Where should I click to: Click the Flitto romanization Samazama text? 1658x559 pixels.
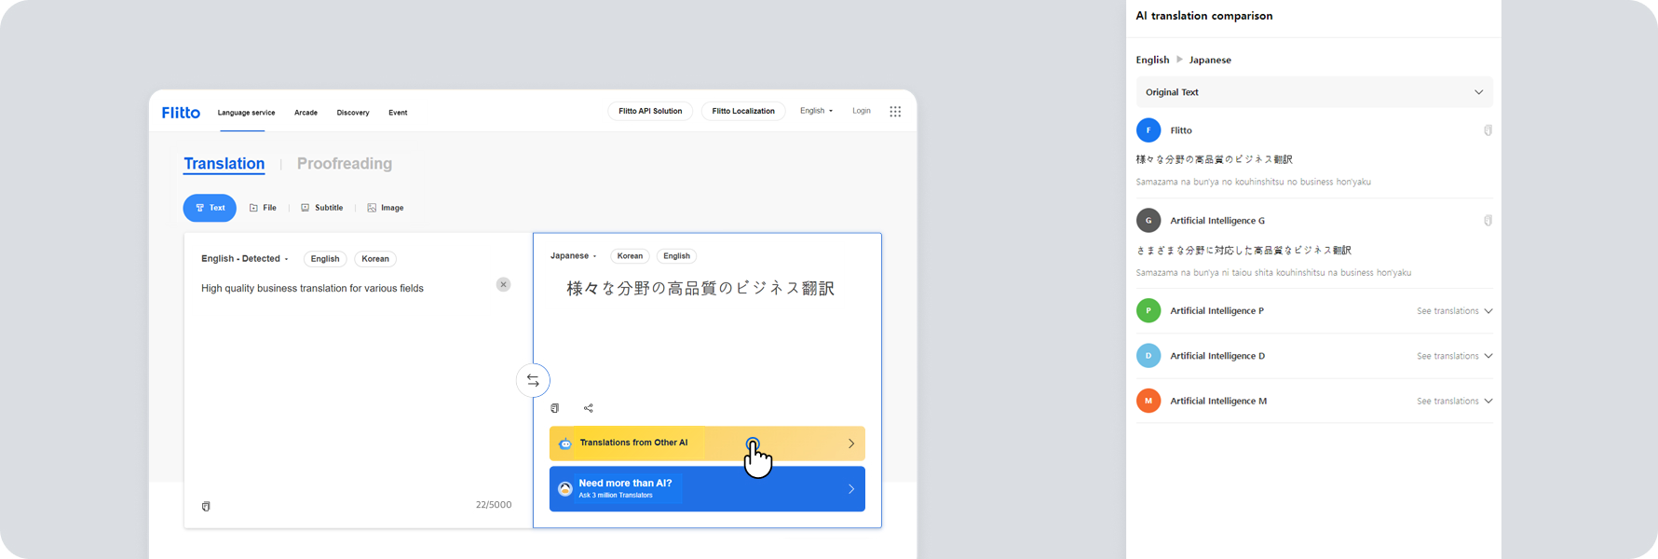pyautogui.click(x=1253, y=182)
